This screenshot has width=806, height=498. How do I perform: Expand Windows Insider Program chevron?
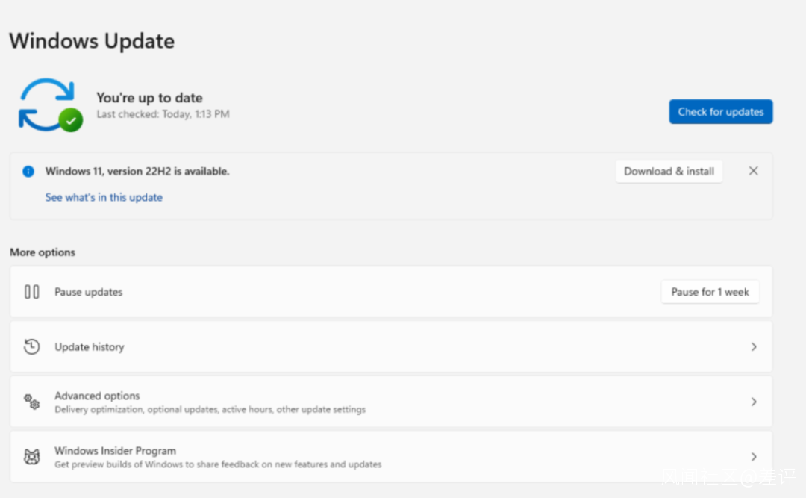(754, 456)
